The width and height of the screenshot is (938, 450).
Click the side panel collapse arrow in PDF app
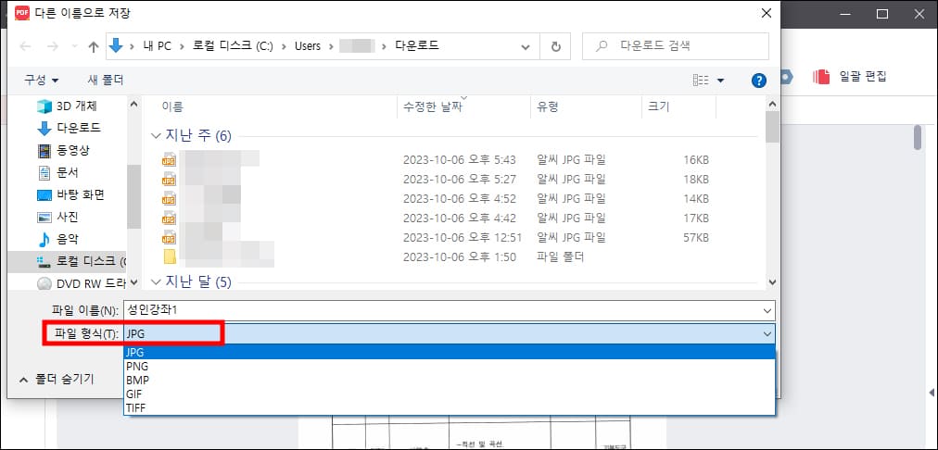931,393
